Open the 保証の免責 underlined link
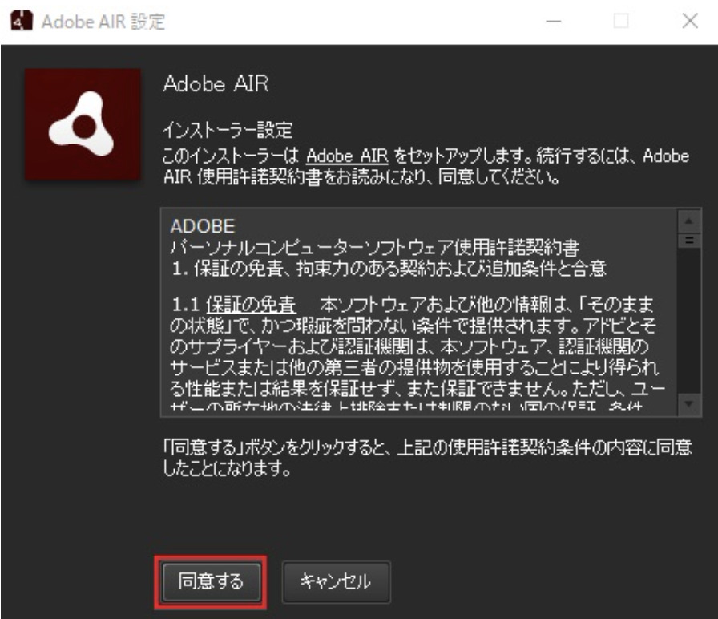The width and height of the screenshot is (718, 619). [x=251, y=304]
